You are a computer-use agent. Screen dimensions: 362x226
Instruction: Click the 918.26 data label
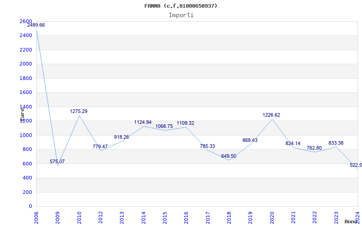(x=121, y=137)
